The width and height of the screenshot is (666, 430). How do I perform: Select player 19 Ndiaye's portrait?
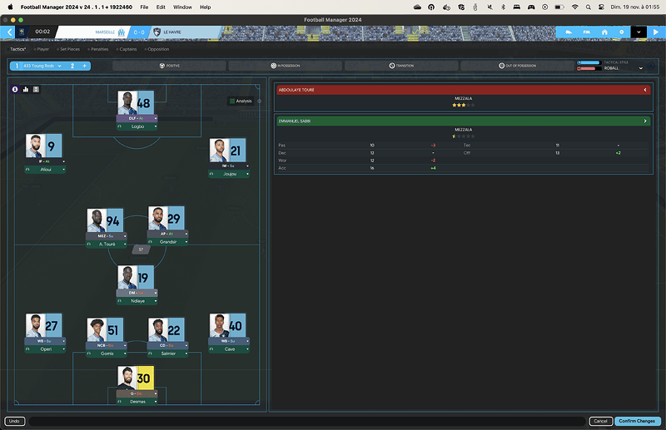[127, 278]
